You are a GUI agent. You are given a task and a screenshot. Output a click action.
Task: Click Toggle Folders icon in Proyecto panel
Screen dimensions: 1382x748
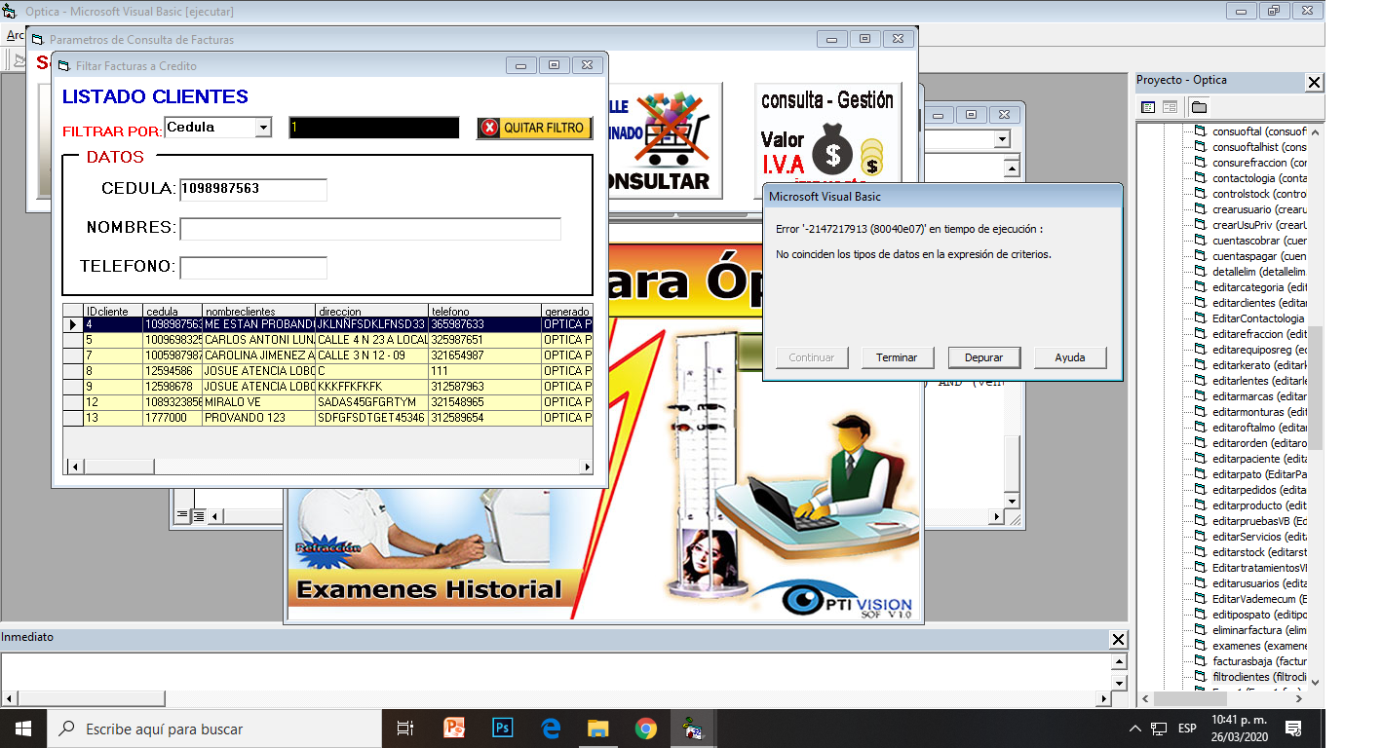pos(1198,107)
